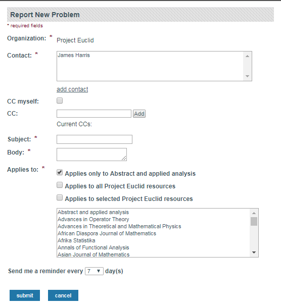This screenshot has width=281, height=307.
Task: Select James Harris in Contact list
Action: pos(74,56)
